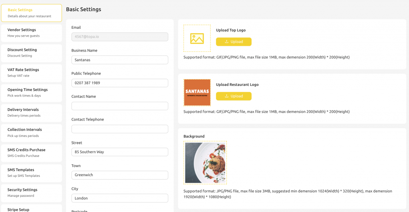Click the image placeholder icon for Top Logo
This screenshot has height=212, width=409.
(197, 38)
